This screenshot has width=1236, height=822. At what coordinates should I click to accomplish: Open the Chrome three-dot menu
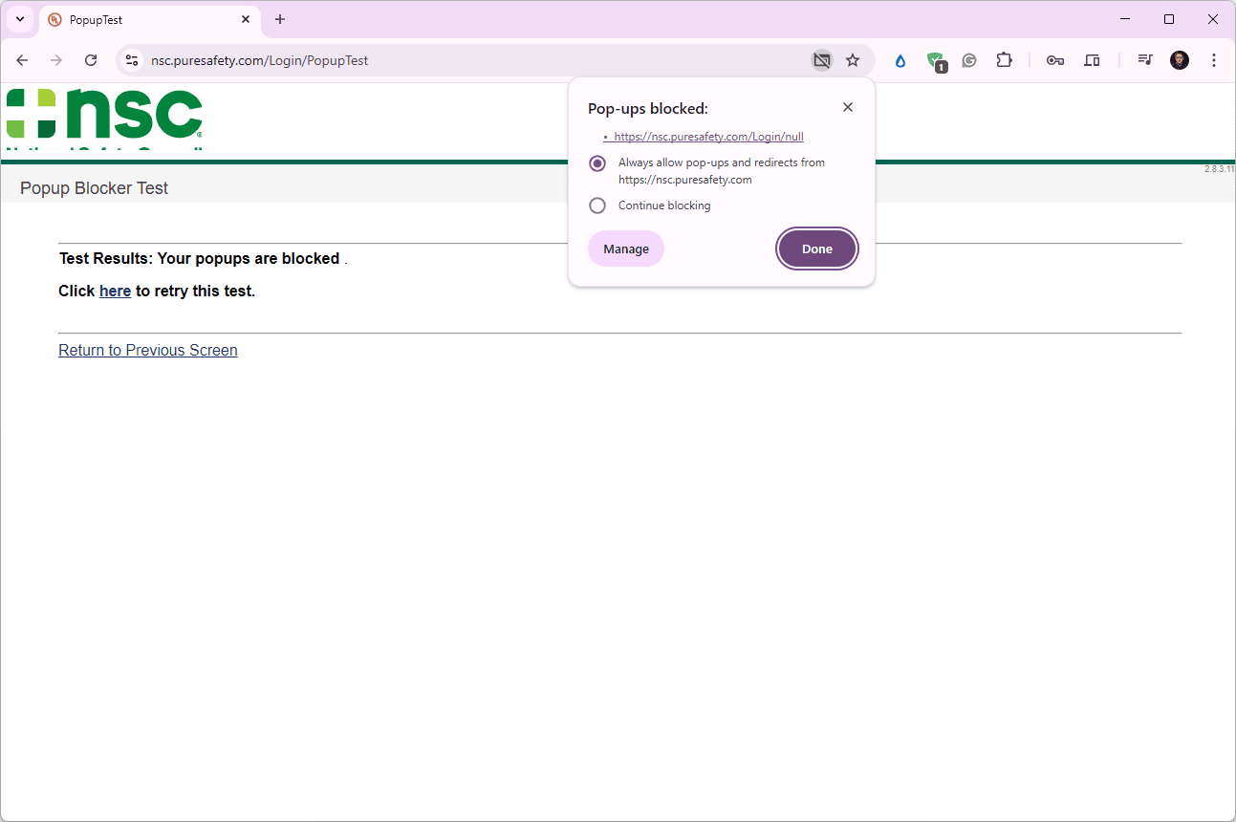click(x=1214, y=60)
